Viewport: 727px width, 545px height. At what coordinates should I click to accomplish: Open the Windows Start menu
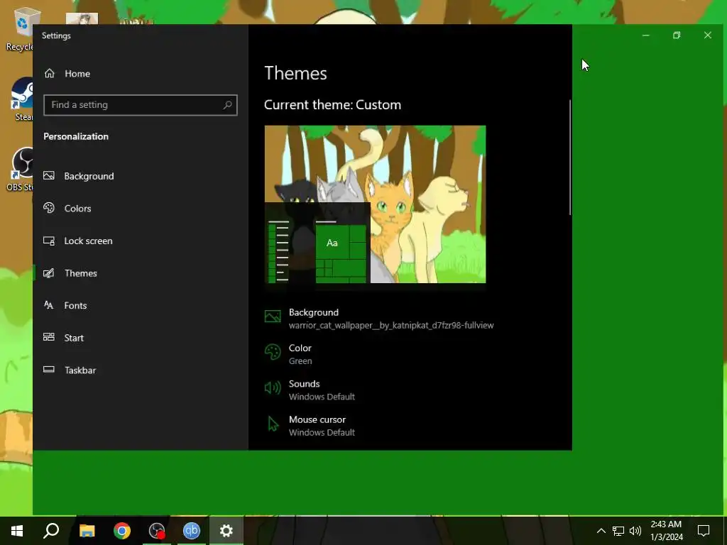17,531
